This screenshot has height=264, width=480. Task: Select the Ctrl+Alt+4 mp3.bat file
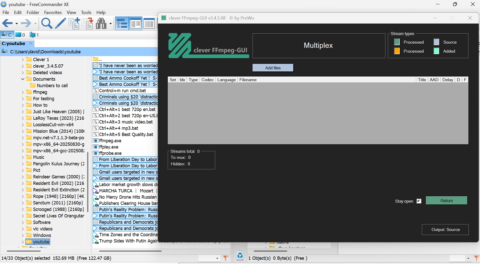pyautogui.click(x=118, y=128)
